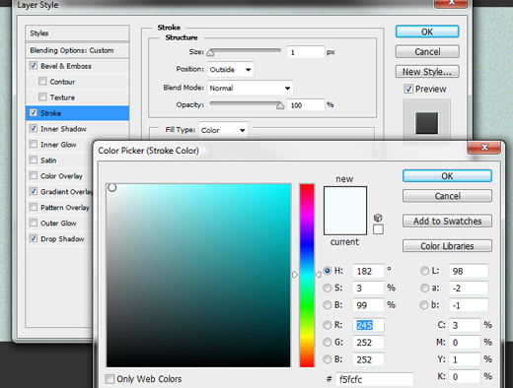The image size is (513, 388).
Task: Toggle the Stroke checkbox
Action: [x=34, y=112]
